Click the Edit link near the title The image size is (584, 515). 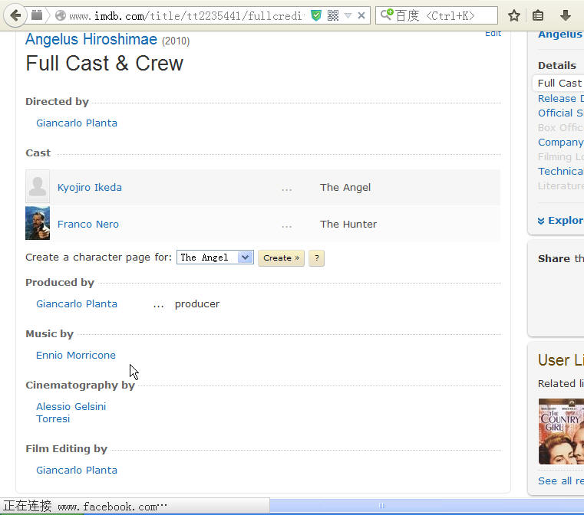click(x=493, y=34)
